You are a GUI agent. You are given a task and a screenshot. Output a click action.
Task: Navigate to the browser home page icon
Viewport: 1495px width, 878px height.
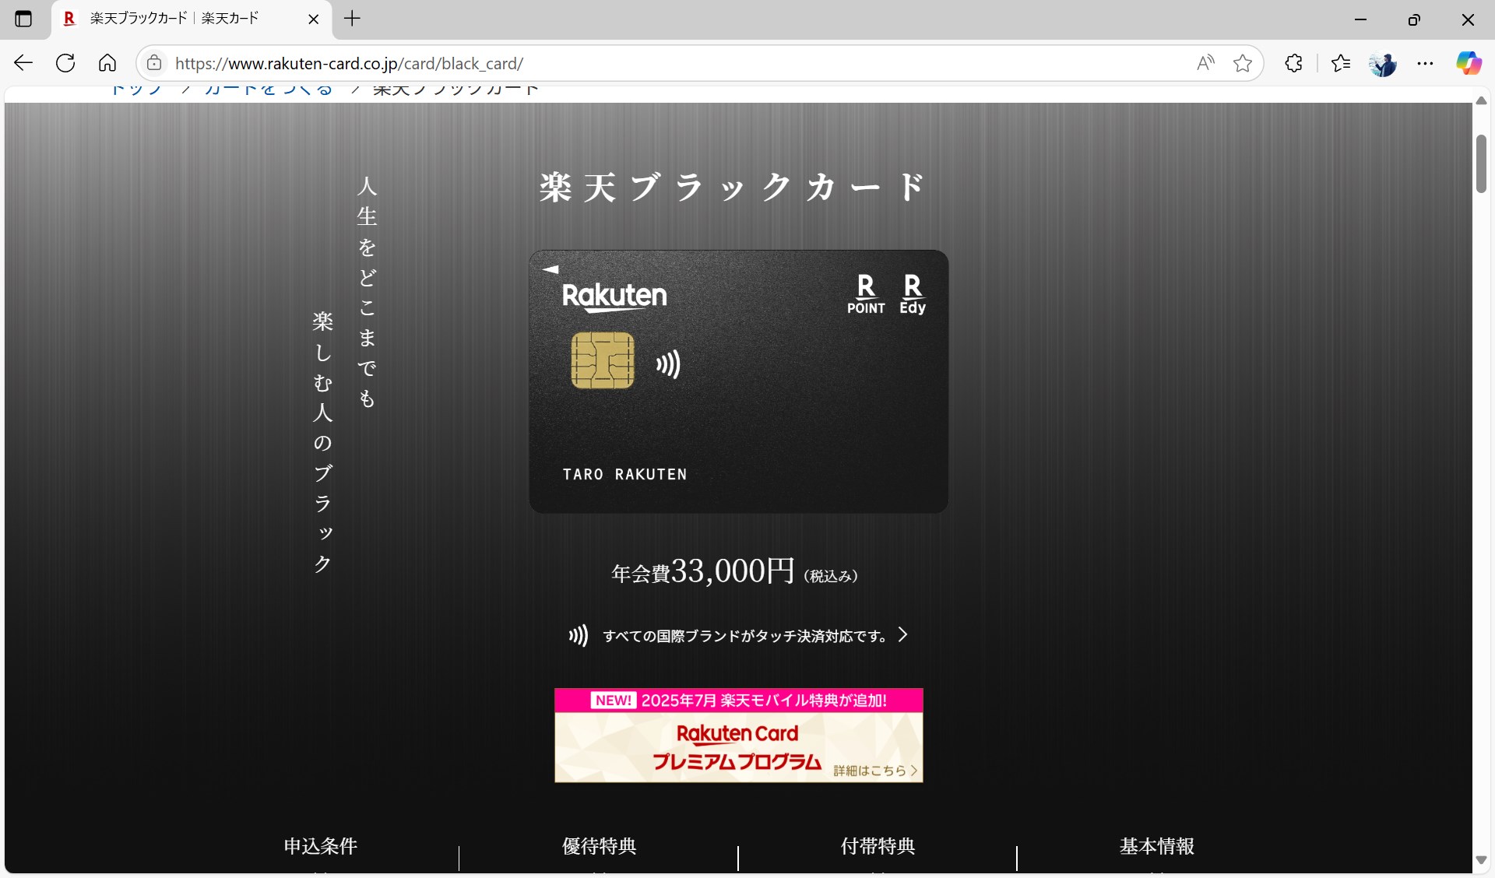click(x=107, y=63)
